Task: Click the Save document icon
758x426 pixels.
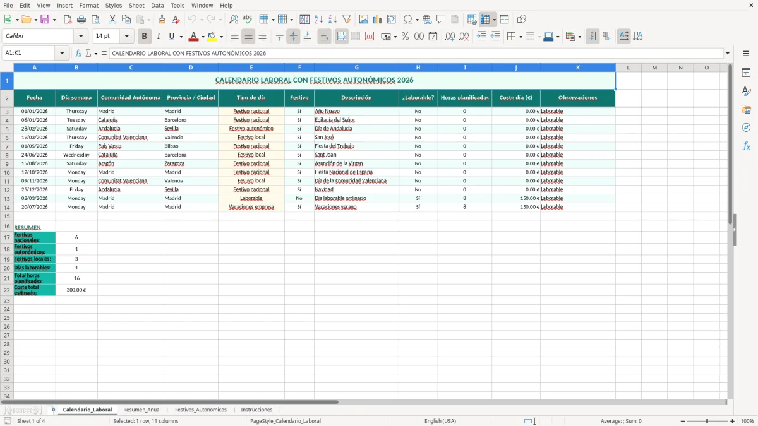Action: coord(45,20)
